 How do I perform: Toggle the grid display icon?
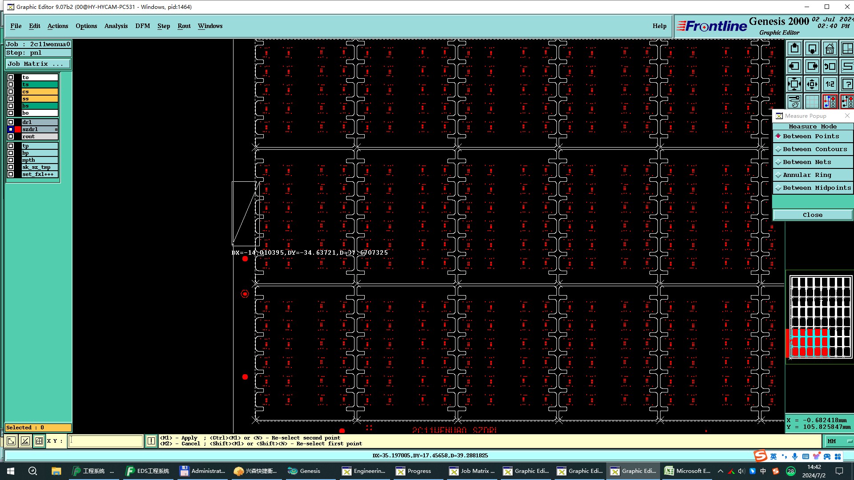(812, 102)
